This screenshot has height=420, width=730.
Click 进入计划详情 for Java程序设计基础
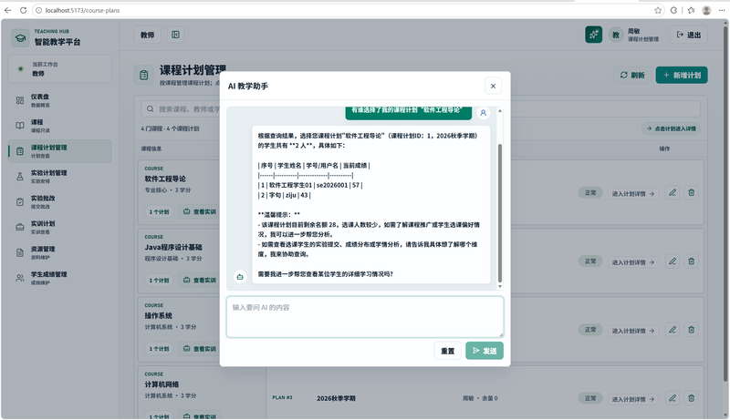pos(632,262)
